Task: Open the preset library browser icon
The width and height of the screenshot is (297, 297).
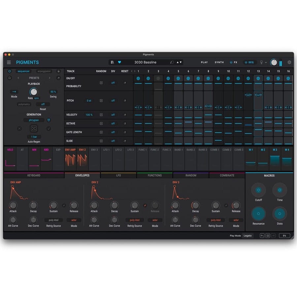Action: [112, 62]
